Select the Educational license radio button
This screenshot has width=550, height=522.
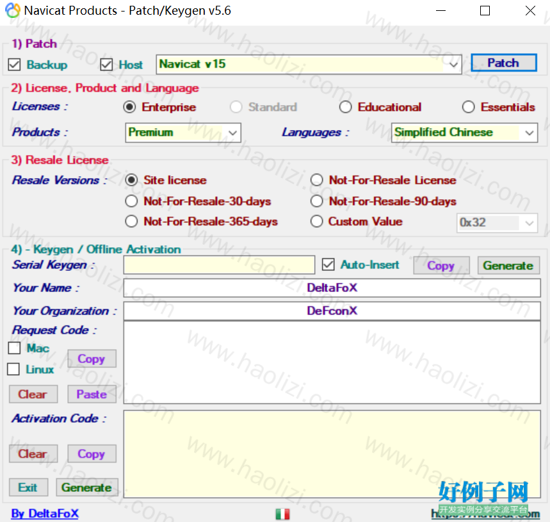[345, 107]
